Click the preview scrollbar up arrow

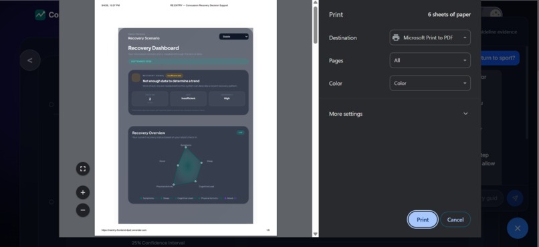click(315, 3)
